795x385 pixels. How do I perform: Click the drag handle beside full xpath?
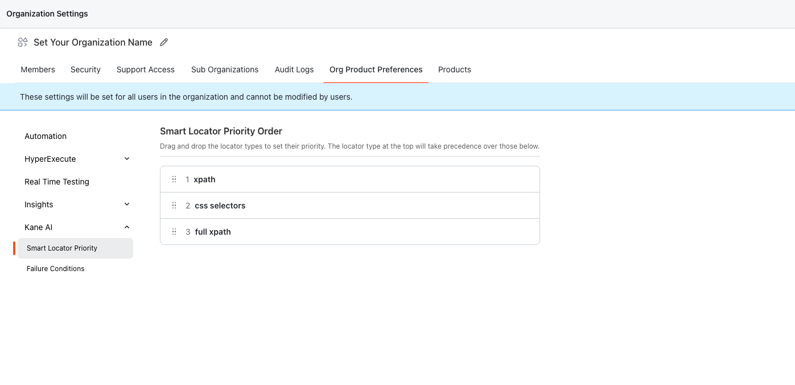point(175,231)
